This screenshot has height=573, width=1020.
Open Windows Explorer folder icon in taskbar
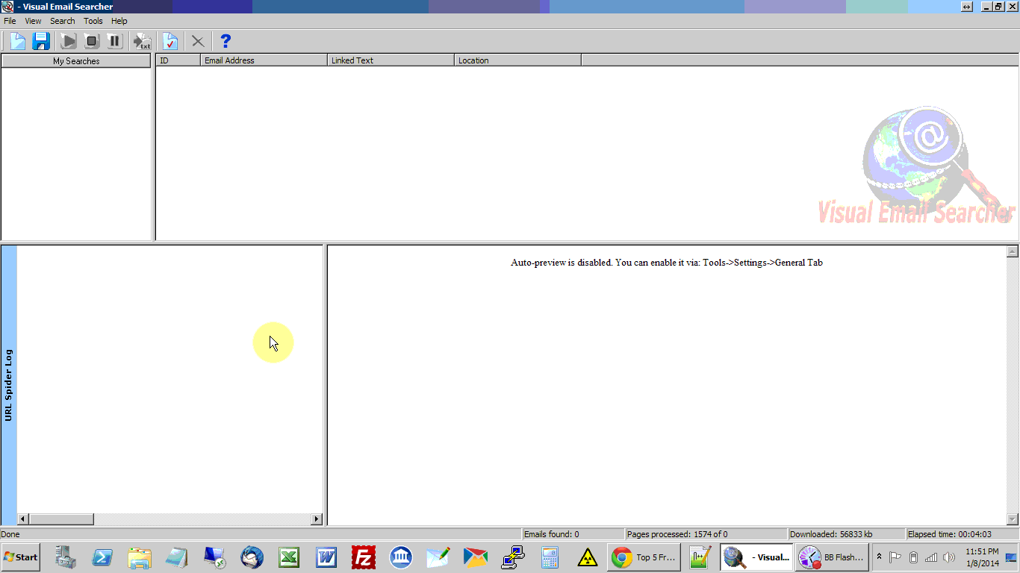pyautogui.click(x=140, y=557)
